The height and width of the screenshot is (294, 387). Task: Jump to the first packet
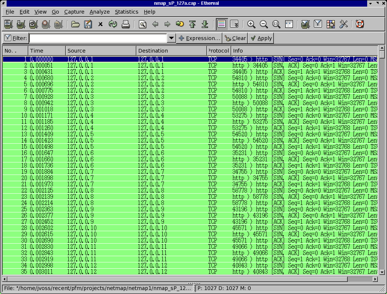click(192, 24)
